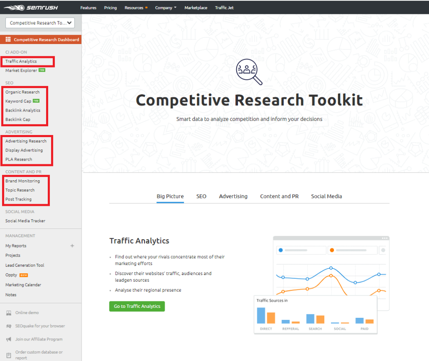Click Join our Affiliate Program link

coord(39,339)
